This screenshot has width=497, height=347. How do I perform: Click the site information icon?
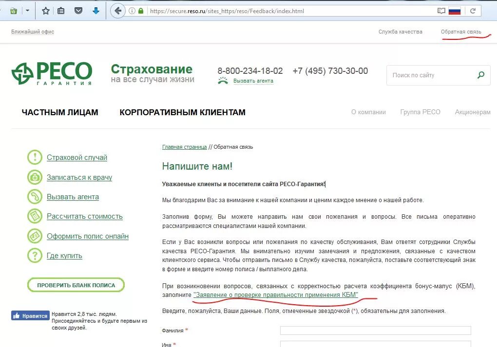tap(132, 11)
